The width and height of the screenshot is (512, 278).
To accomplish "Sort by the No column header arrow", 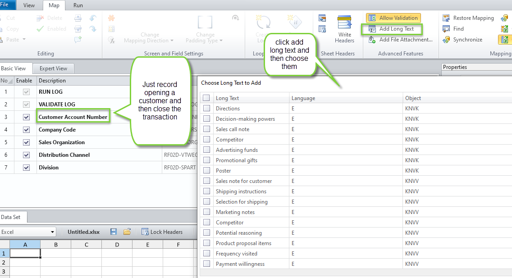I will (x=10, y=81).
